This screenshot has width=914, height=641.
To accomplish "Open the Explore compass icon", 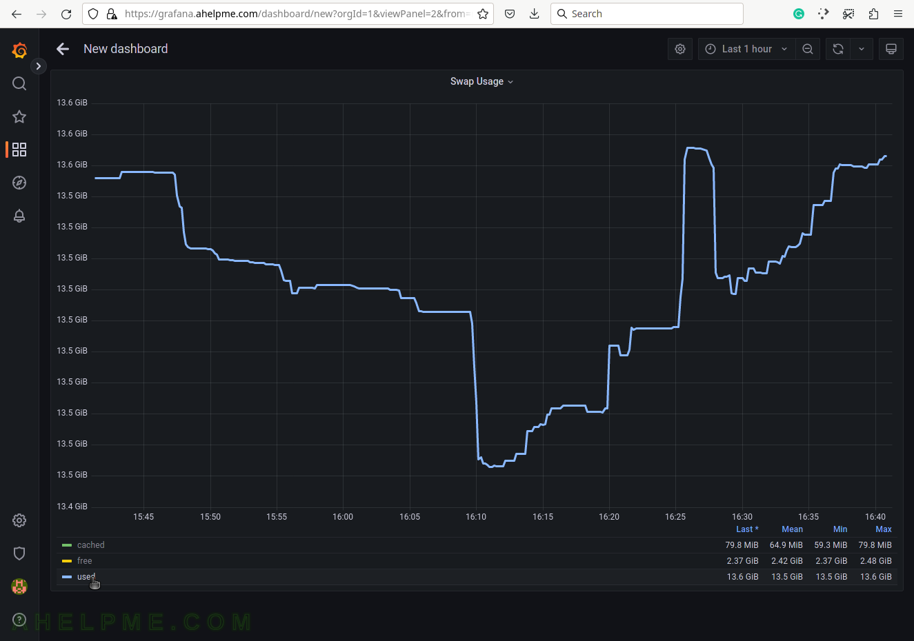I will point(19,183).
